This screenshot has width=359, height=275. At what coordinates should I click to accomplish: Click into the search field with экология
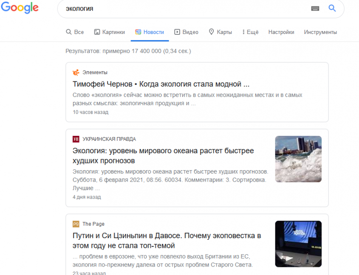183,8
